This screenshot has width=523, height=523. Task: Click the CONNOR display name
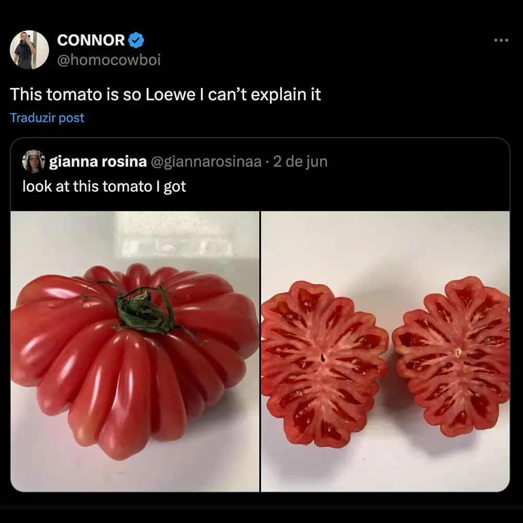pos(90,40)
